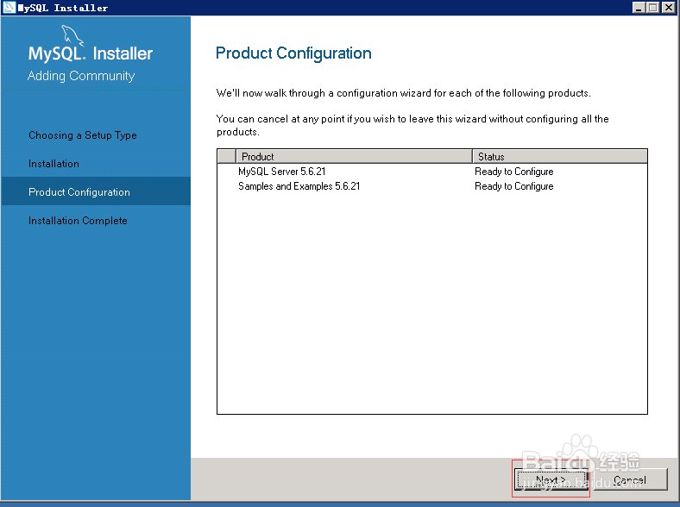This screenshot has height=507, width=680.
Task: Click Ready to Configure status for Samples and Examples
Action: pos(514,186)
